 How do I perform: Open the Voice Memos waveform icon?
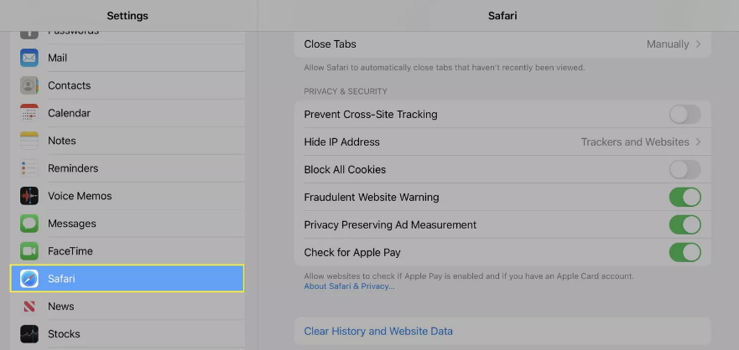[x=29, y=196]
